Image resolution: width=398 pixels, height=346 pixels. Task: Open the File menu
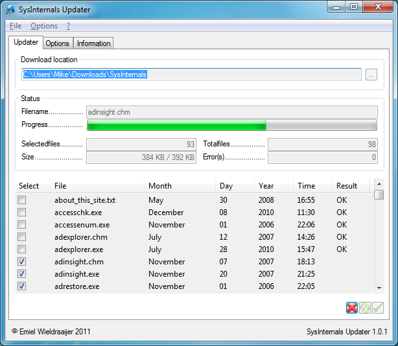[16, 26]
